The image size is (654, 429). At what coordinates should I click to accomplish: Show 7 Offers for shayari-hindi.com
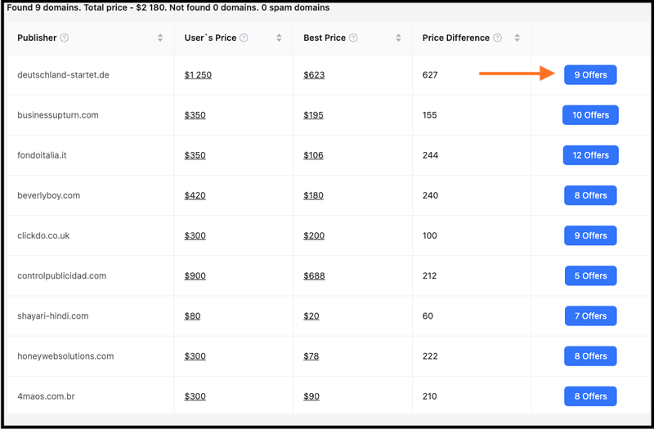(x=590, y=316)
